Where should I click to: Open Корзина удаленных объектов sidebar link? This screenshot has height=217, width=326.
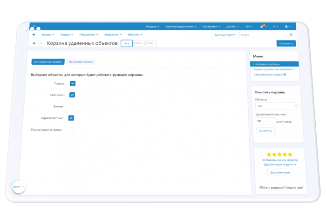click(x=273, y=69)
